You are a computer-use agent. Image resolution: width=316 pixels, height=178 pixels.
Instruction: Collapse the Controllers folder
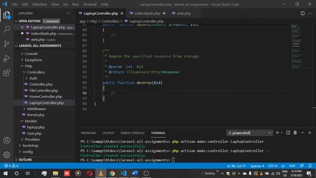(x=24, y=72)
